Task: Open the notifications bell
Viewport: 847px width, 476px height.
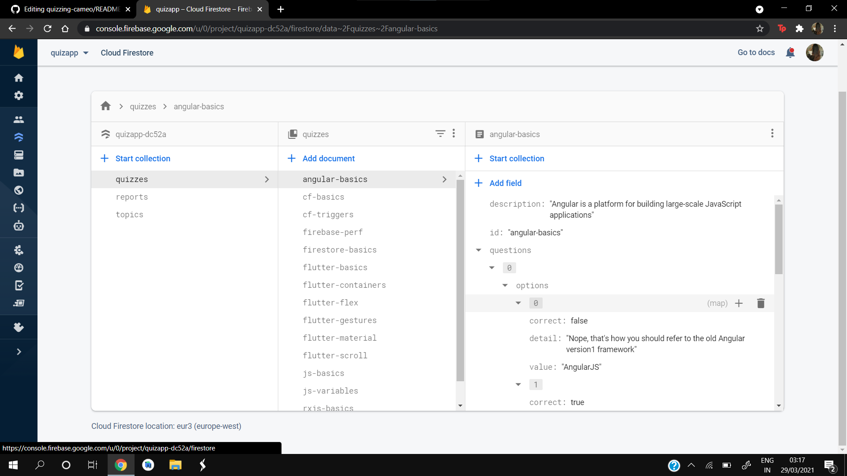Action: (x=790, y=52)
